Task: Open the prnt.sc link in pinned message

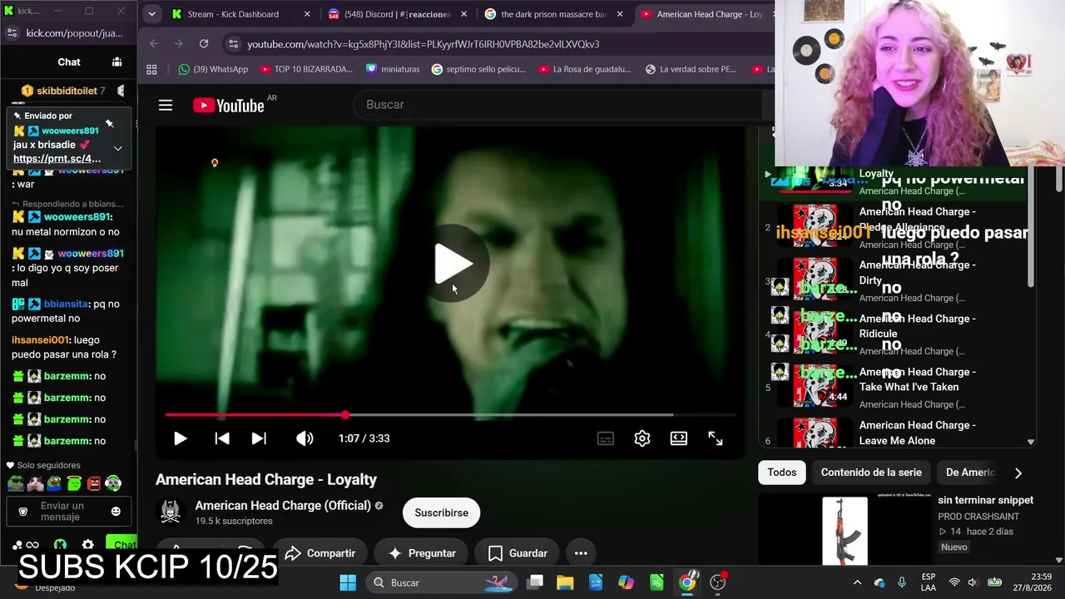Action: click(x=57, y=159)
